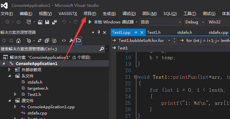The width and height of the screenshot is (230, 119).
Task: Start 本地 Windows 调试器 debugging
Action: (111, 22)
